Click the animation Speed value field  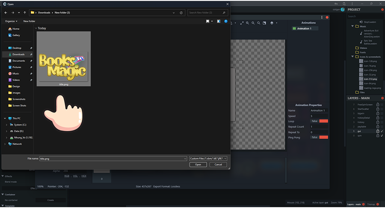click(319, 116)
